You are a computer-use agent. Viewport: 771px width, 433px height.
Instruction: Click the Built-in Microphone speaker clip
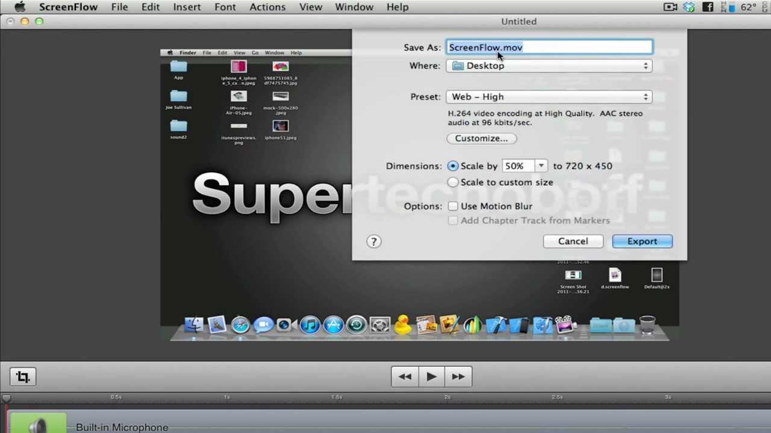coord(37,423)
